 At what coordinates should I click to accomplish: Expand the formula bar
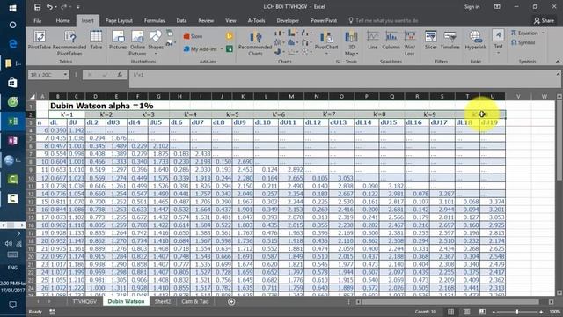point(558,74)
